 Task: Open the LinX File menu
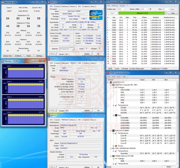point(108,6)
